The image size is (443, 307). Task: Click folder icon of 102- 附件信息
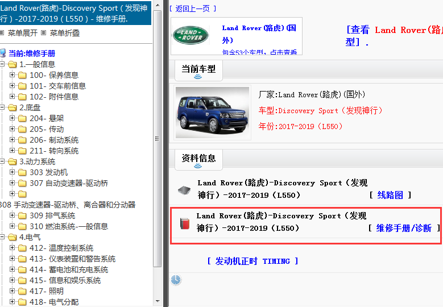22,97
